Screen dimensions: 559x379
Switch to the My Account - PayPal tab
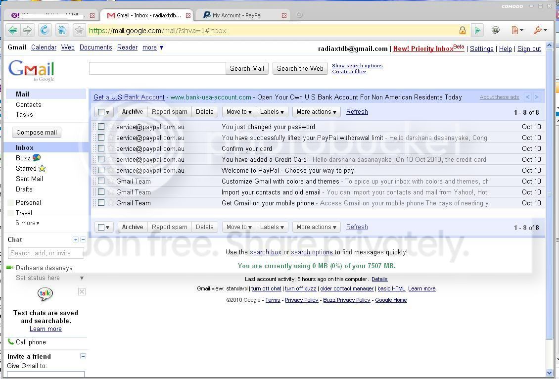tap(242, 15)
